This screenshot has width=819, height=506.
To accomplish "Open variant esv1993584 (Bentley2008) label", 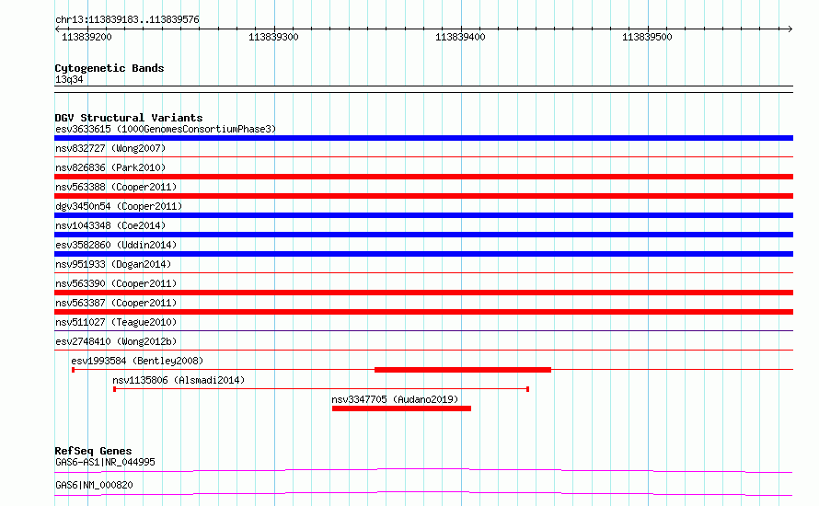I will point(137,361).
